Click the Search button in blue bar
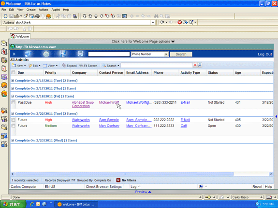The height and width of the screenshot is (208, 278). tap(181, 54)
